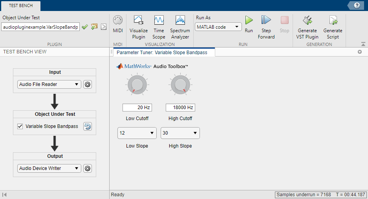Open the Low Slope dropdown
This screenshot has width=368, height=199.
click(137, 133)
